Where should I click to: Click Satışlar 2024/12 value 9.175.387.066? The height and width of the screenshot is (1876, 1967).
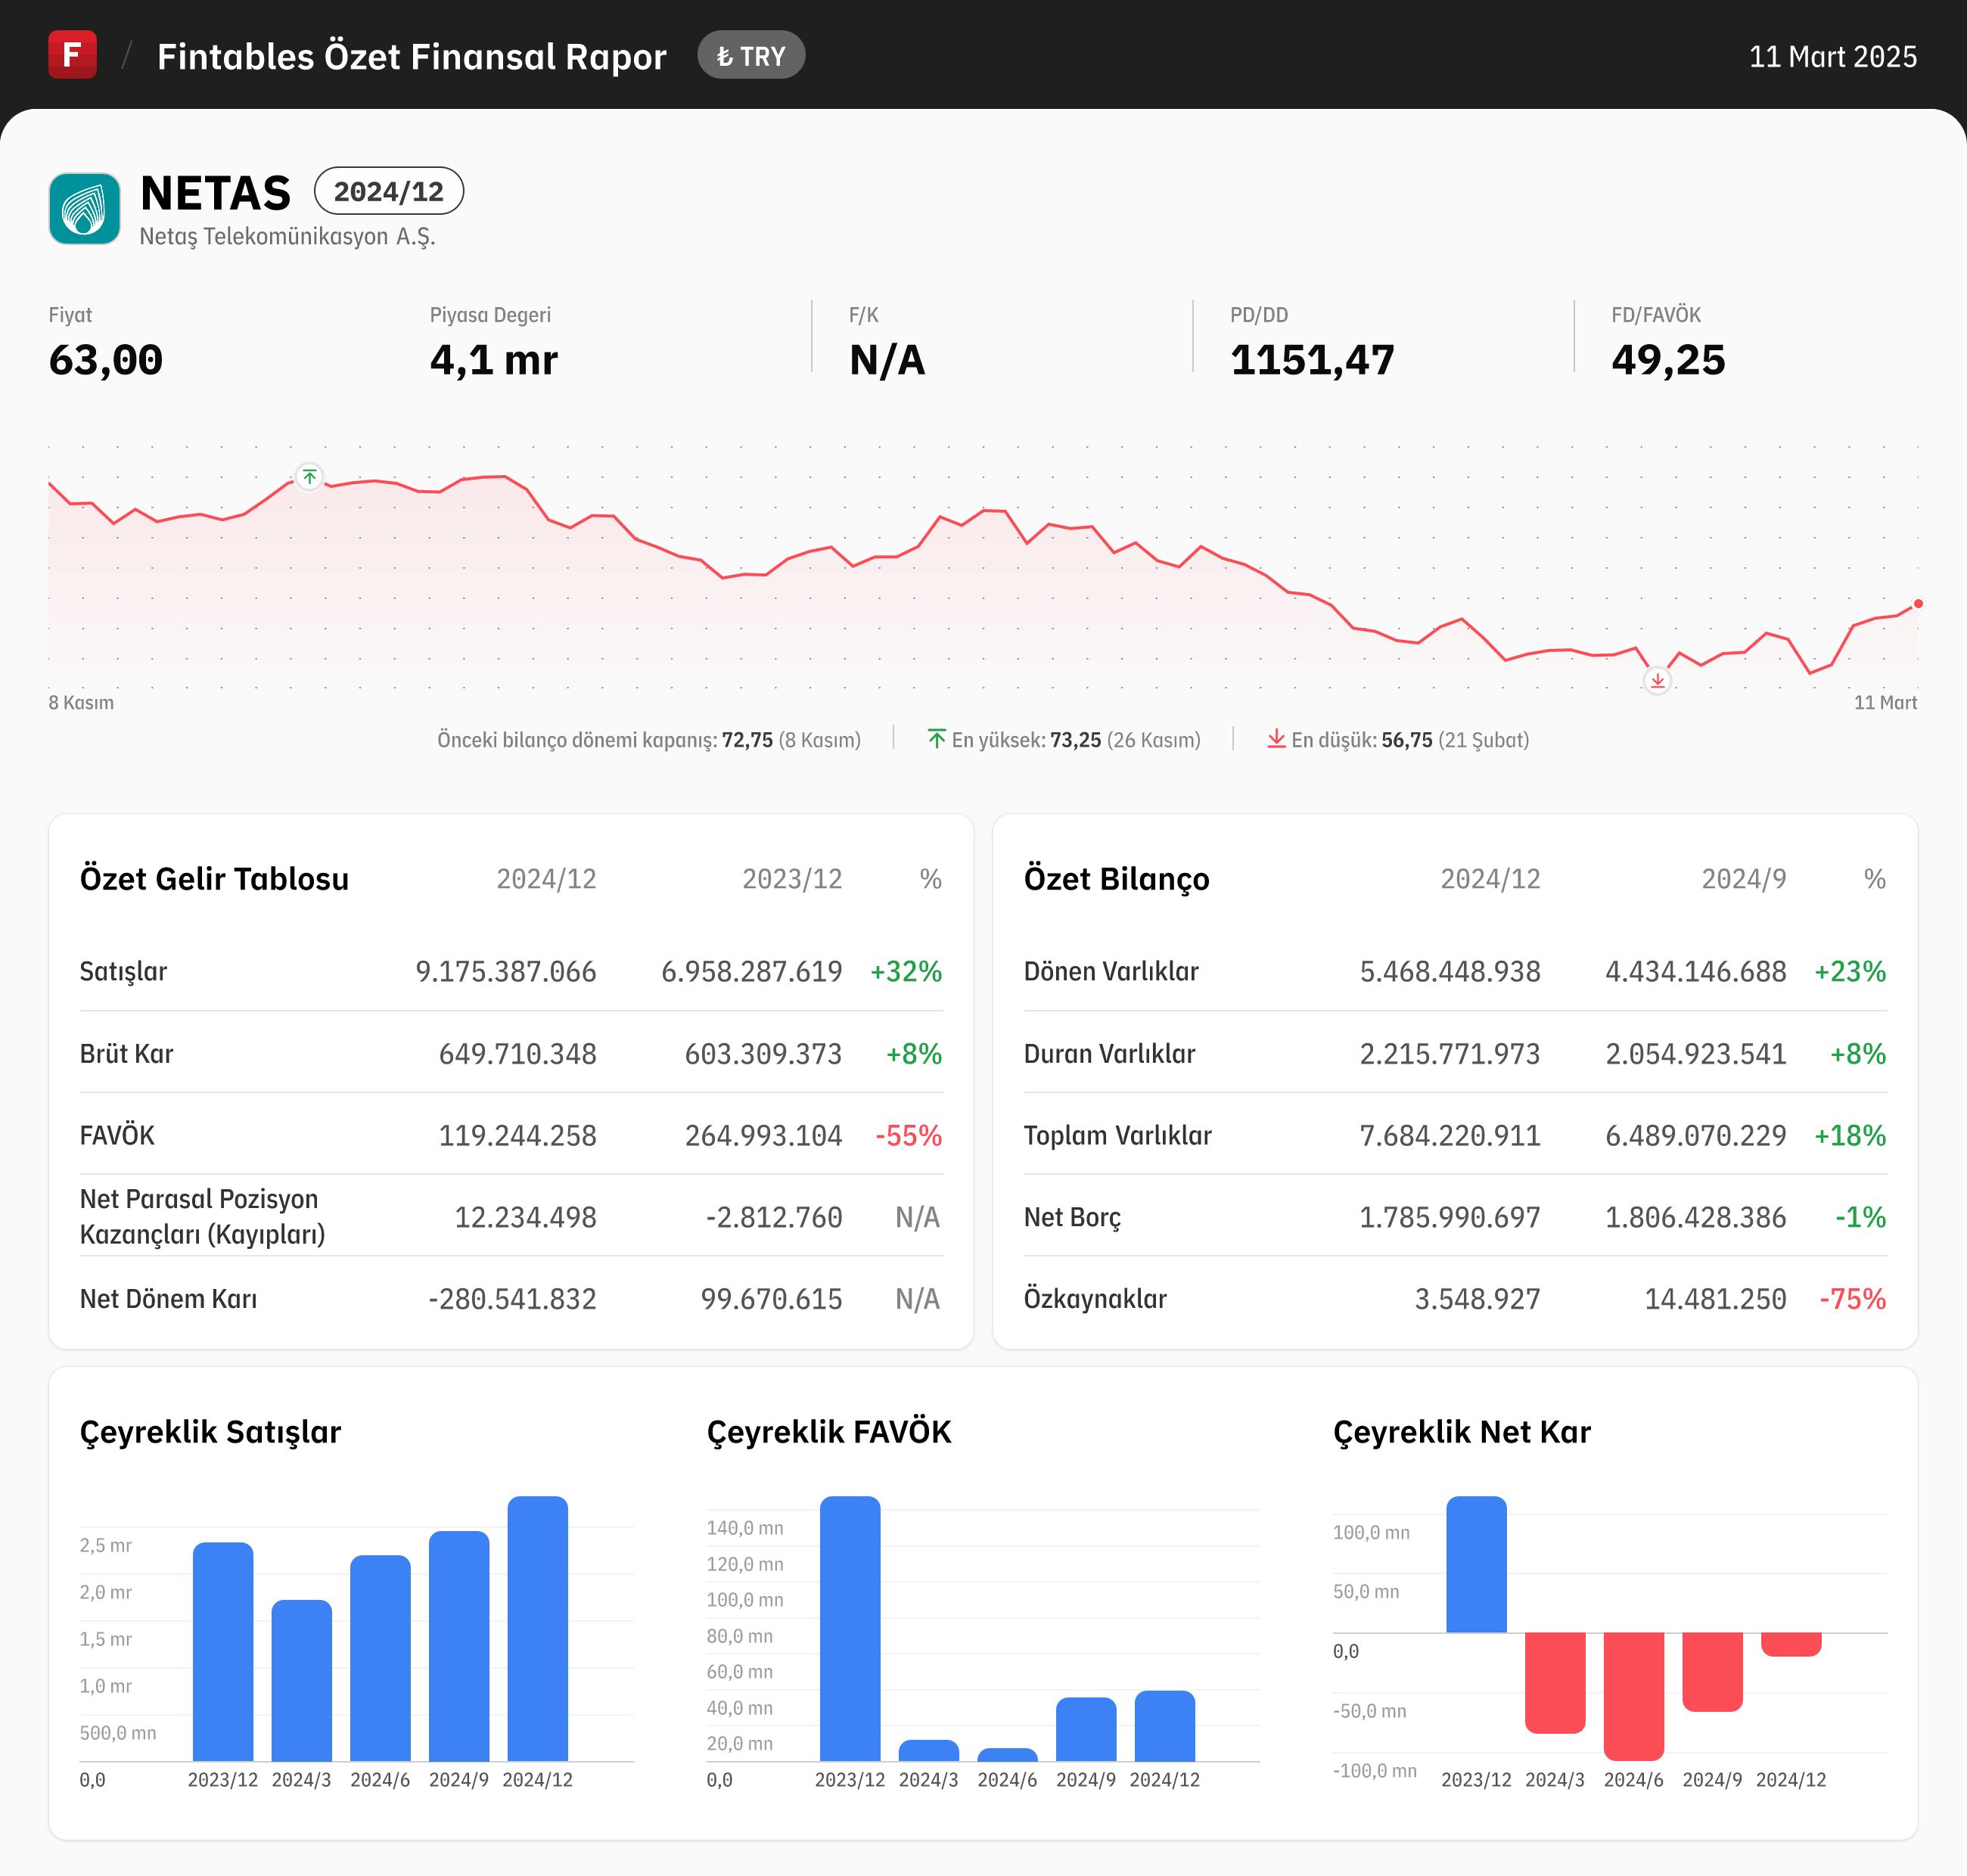[x=506, y=972]
